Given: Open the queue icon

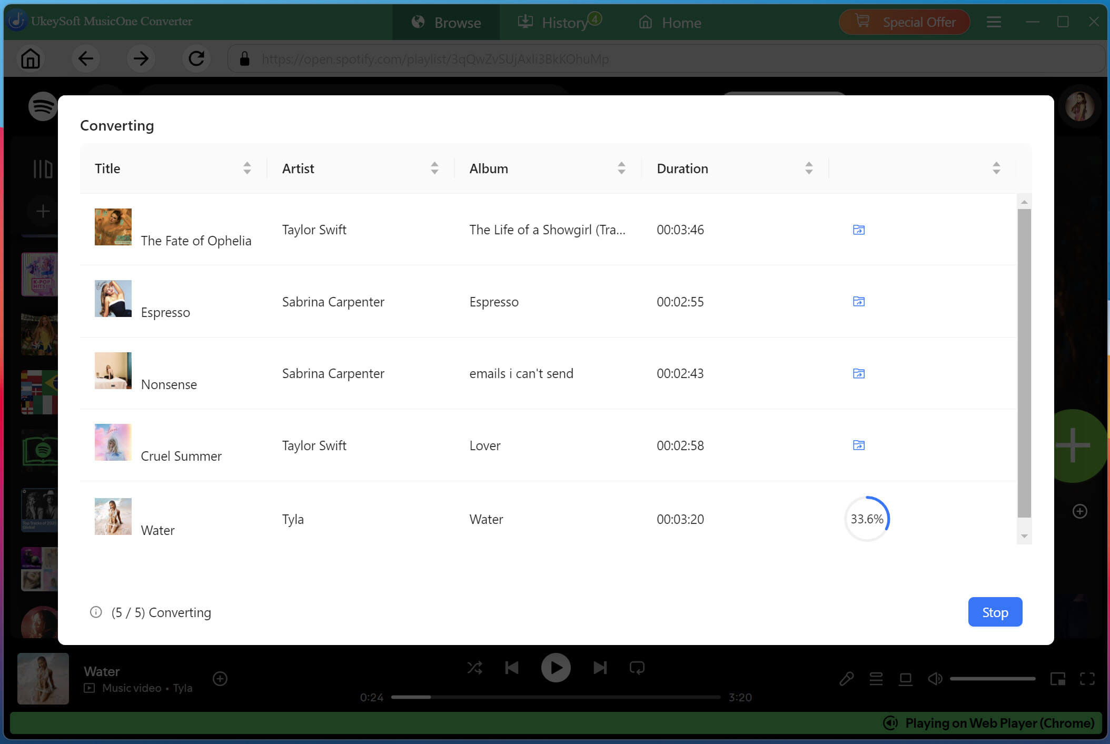Looking at the screenshot, I should 876,679.
